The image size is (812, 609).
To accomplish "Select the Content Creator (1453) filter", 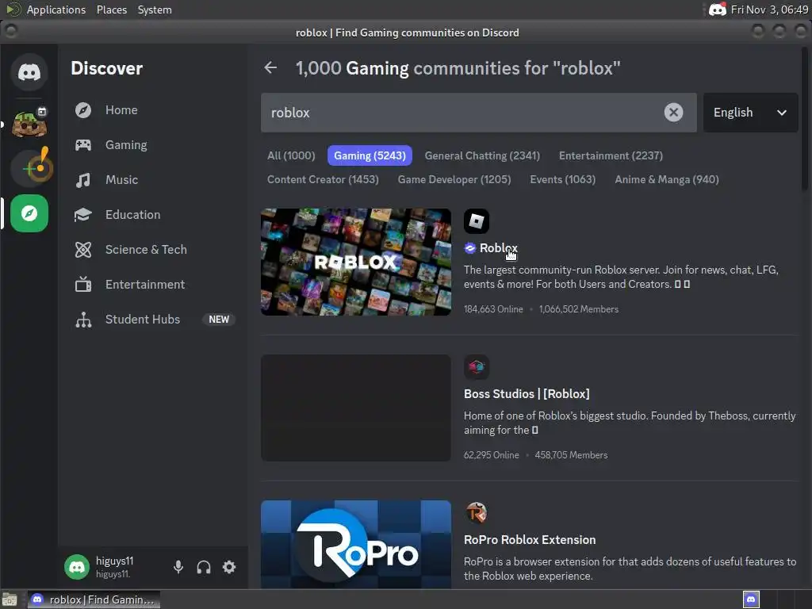I will click(323, 180).
